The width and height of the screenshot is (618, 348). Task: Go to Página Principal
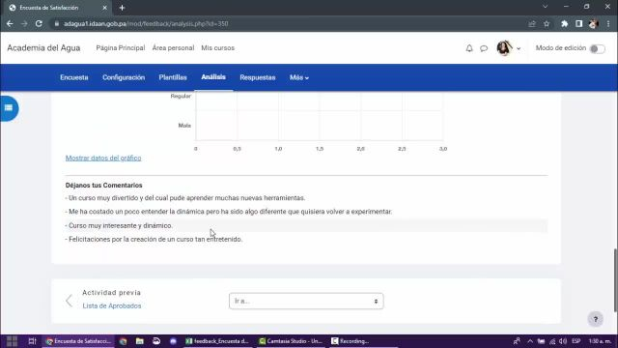[120, 47]
